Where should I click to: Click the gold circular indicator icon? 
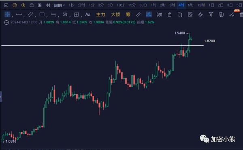click(x=15, y=5)
